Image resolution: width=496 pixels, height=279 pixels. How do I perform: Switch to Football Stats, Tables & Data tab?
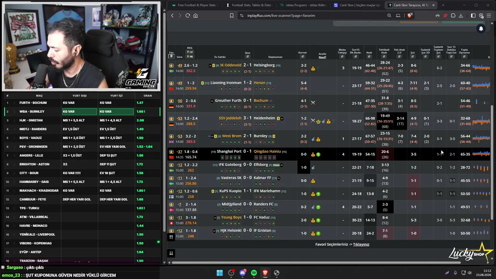pos(248,5)
